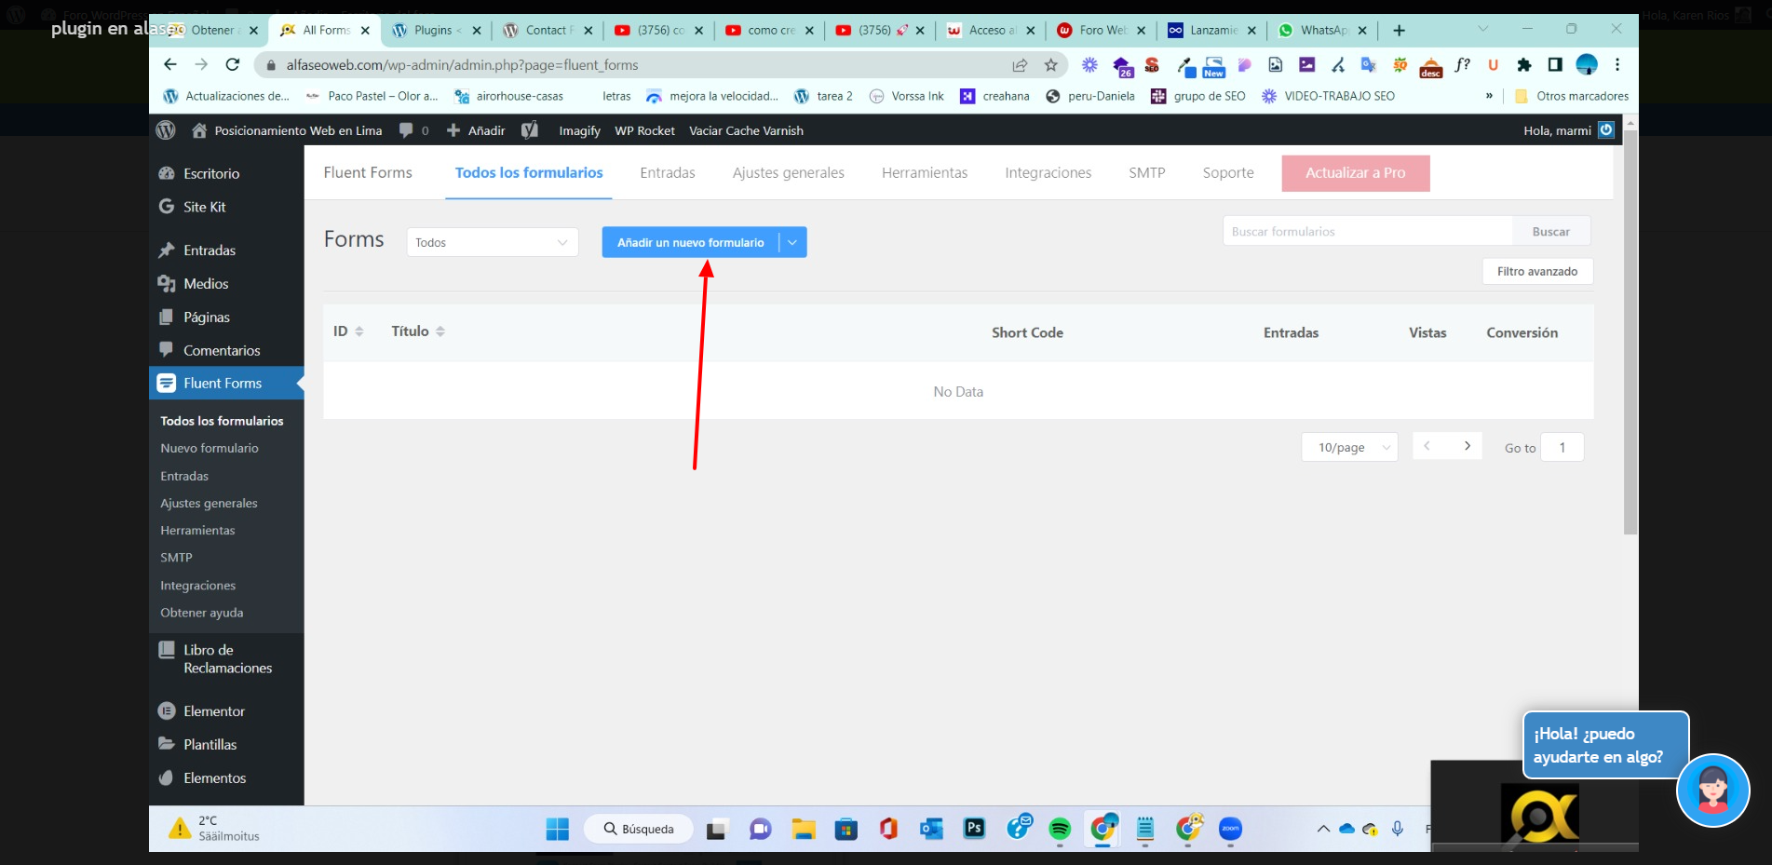The height and width of the screenshot is (865, 1772).
Task: Open Chrome's three-dot menu
Action: pos(1617,64)
